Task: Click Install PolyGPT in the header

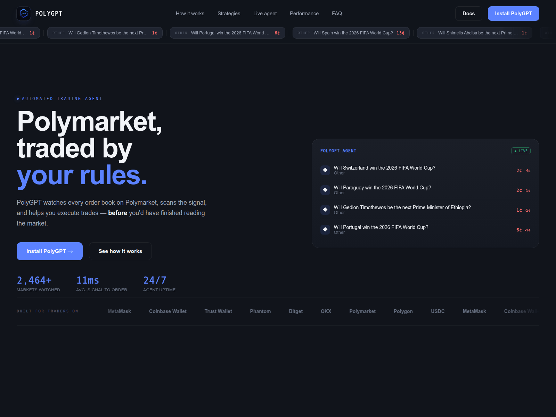Action: [513, 14]
